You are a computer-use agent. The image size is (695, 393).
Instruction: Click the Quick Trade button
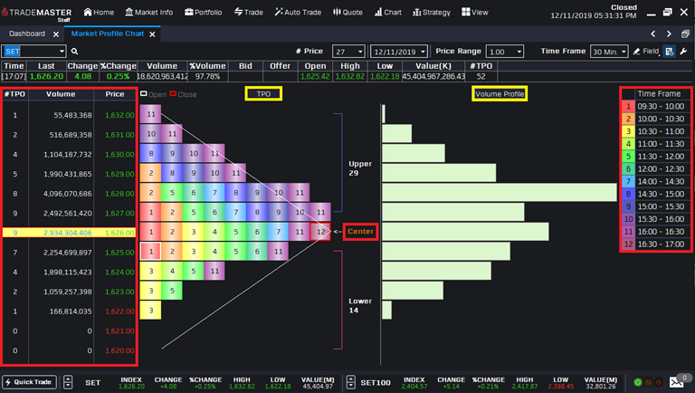29,382
